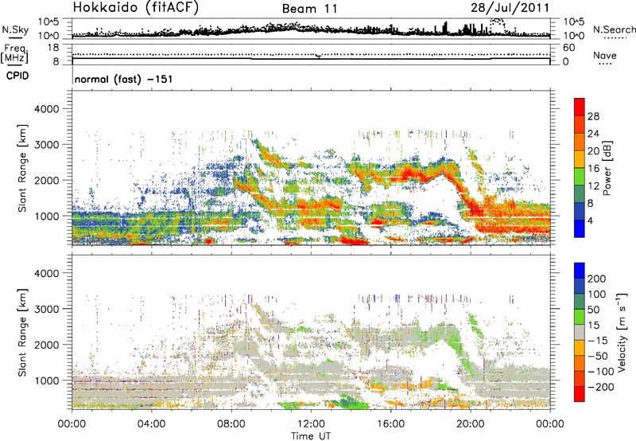Click the grey Velocity segment between 15 and -15

pyautogui.click(x=580, y=332)
